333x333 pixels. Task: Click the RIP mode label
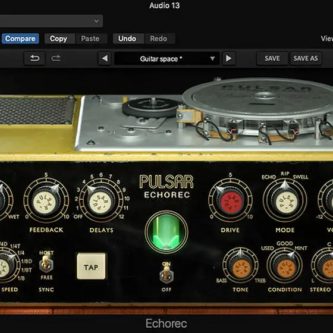coord(285,174)
